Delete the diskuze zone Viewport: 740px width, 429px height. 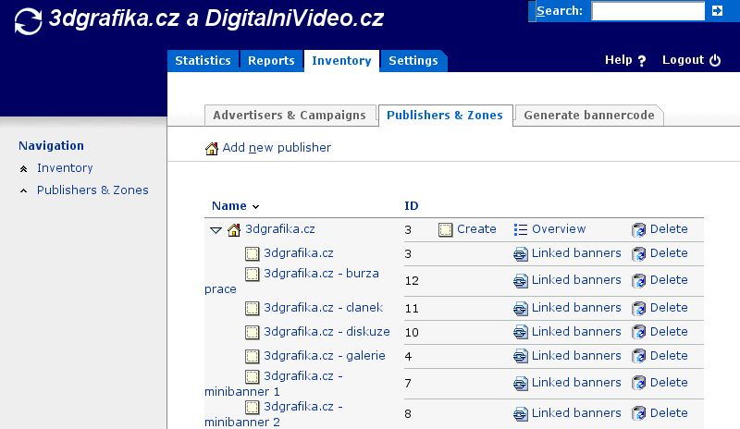(x=669, y=331)
